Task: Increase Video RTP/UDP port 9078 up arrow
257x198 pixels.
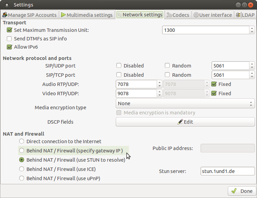Action: [159, 91]
